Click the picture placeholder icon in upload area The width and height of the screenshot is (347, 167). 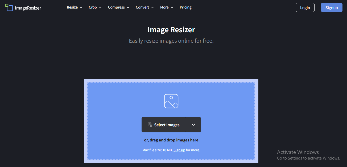tap(171, 101)
